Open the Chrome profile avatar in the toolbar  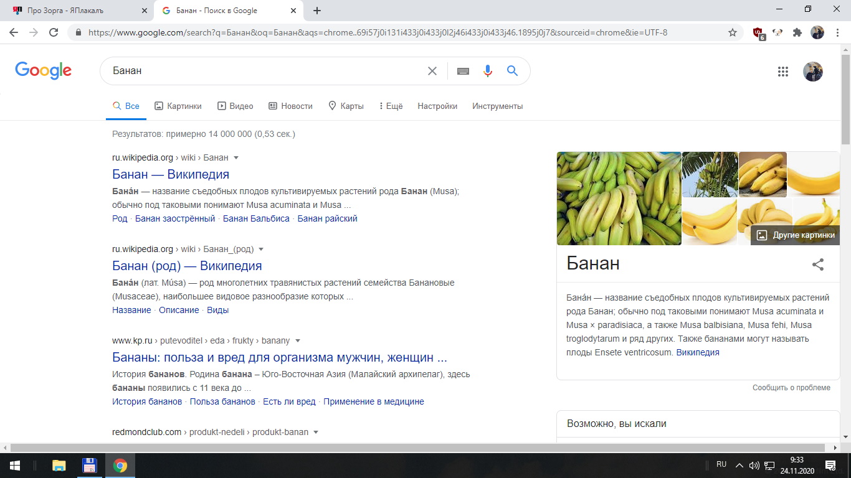click(817, 32)
